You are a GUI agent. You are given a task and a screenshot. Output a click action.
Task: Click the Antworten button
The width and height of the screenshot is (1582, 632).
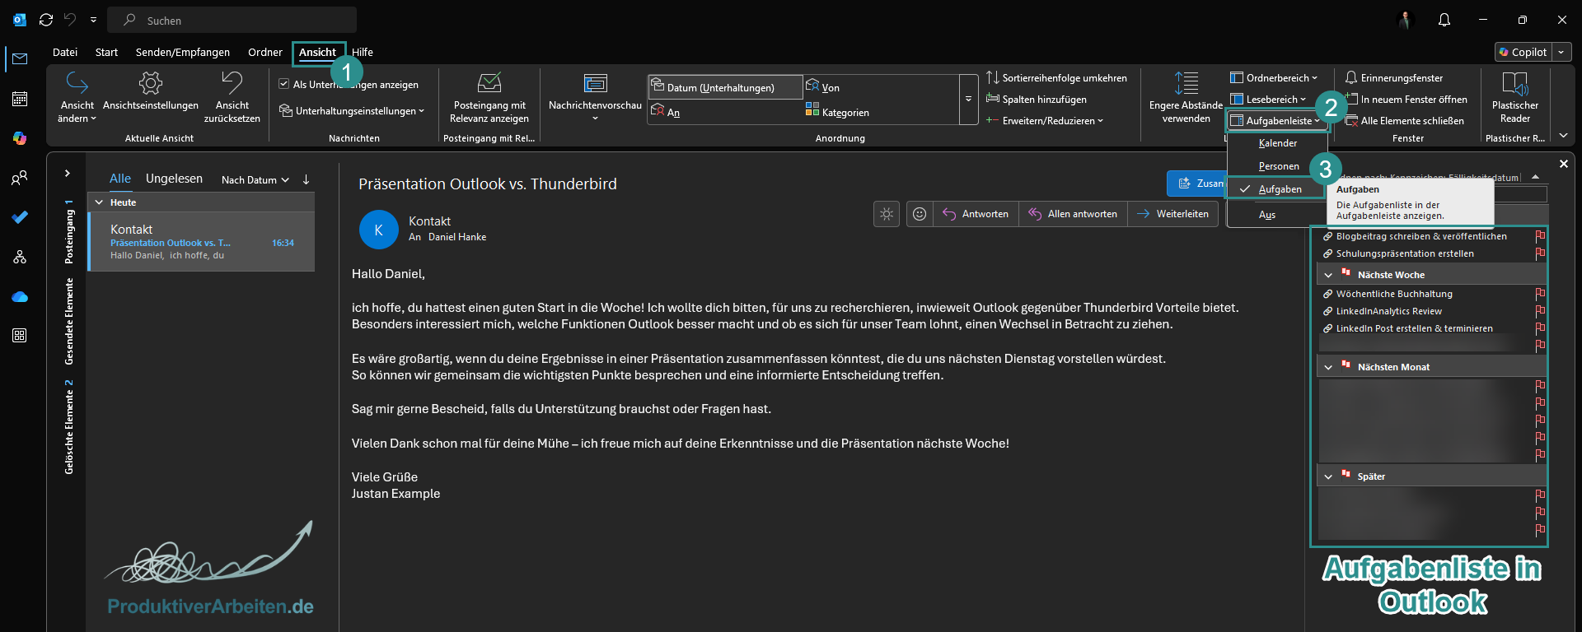point(976,214)
